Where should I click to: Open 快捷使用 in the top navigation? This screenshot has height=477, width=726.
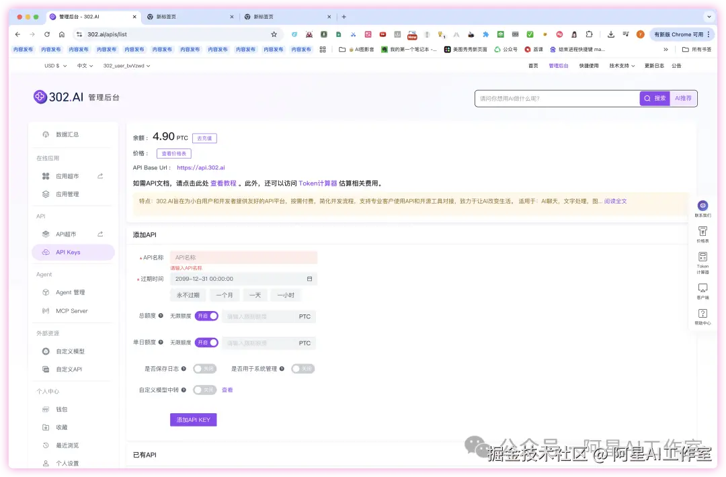click(x=588, y=66)
